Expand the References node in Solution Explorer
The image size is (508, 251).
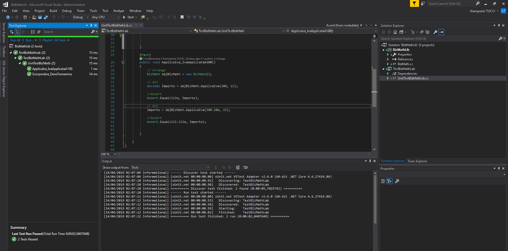(388, 59)
